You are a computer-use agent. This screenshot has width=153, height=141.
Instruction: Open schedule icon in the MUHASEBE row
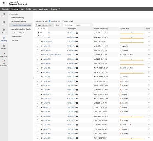point(77,72)
